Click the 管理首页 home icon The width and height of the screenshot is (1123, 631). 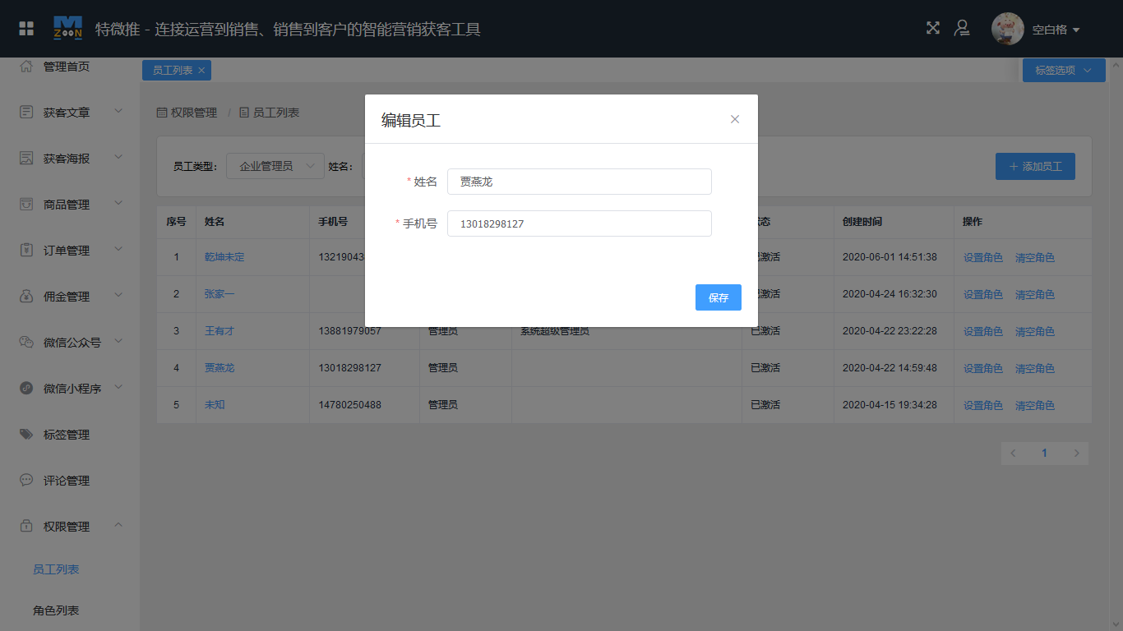point(26,66)
